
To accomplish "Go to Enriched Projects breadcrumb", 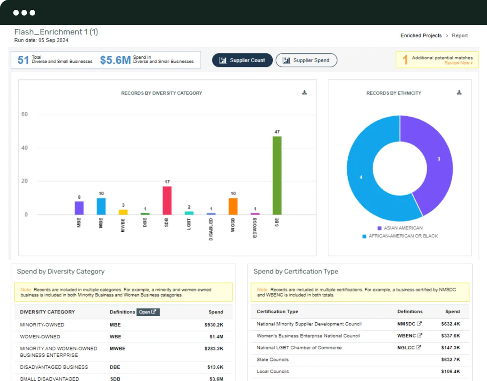I will point(421,36).
